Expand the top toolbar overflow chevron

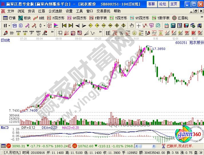(202, 17)
